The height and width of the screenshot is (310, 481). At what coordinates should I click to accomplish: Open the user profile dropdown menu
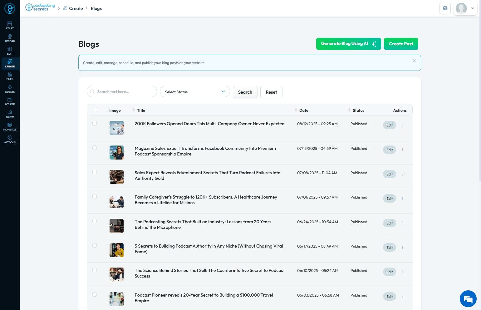pyautogui.click(x=465, y=8)
